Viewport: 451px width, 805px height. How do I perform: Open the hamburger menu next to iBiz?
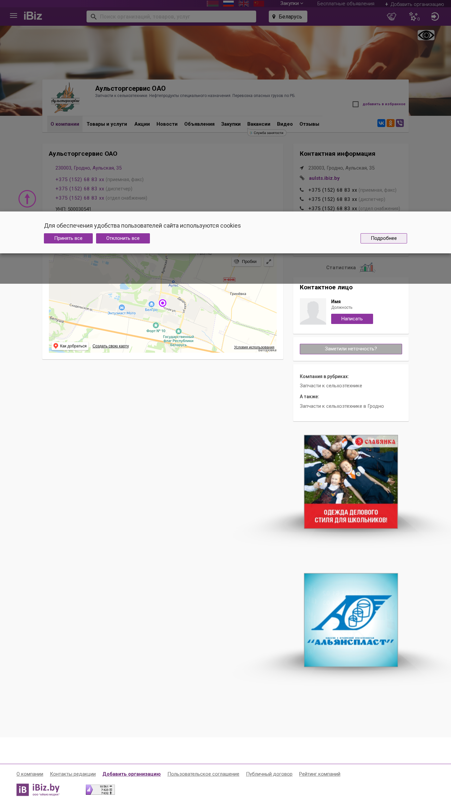click(x=14, y=16)
